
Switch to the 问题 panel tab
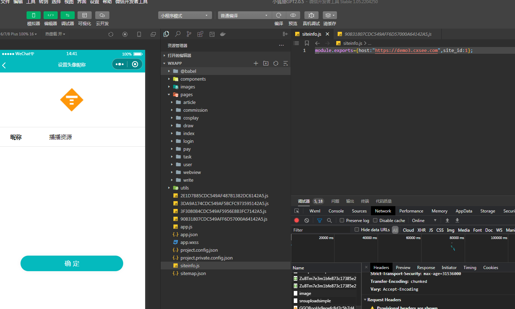point(335,201)
